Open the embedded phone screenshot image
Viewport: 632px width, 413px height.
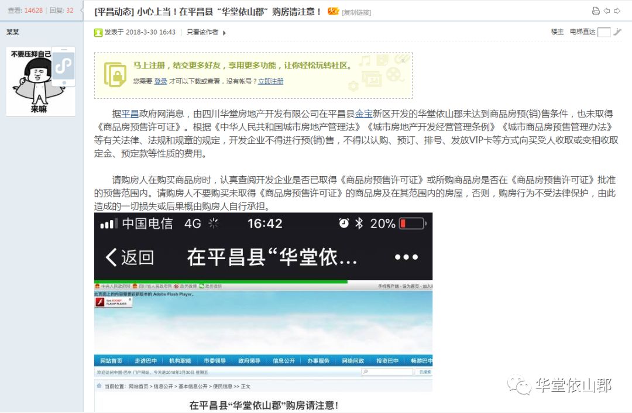263,312
